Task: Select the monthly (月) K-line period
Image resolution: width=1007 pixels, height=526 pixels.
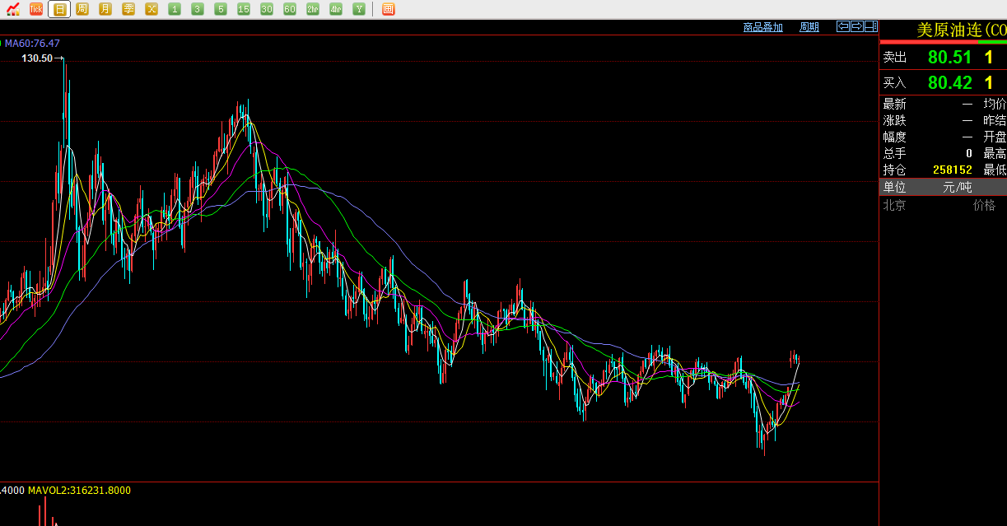Action: [x=105, y=9]
